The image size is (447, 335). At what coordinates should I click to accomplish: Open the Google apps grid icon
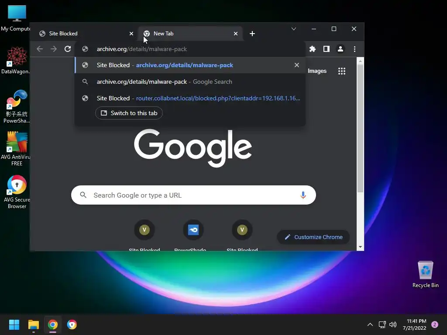click(341, 71)
